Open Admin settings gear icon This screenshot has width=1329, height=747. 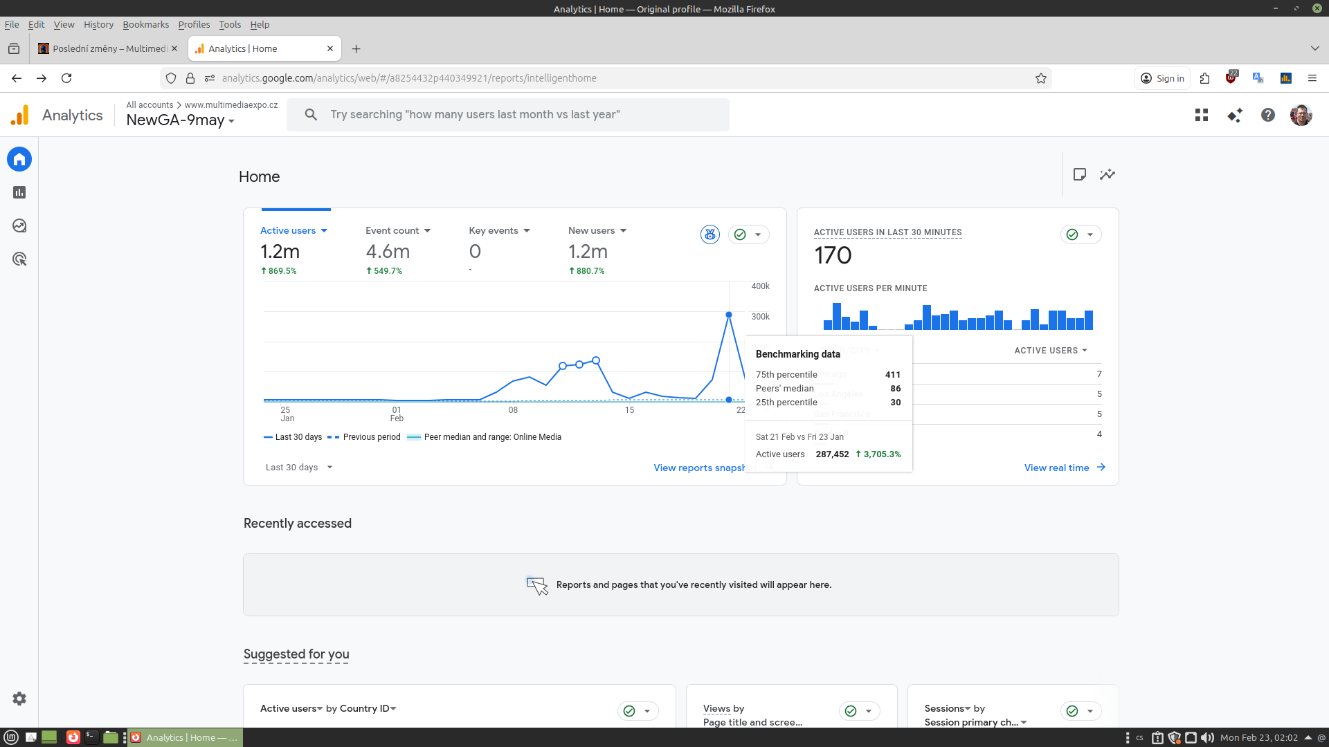pyautogui.click(x=19, y=699)
